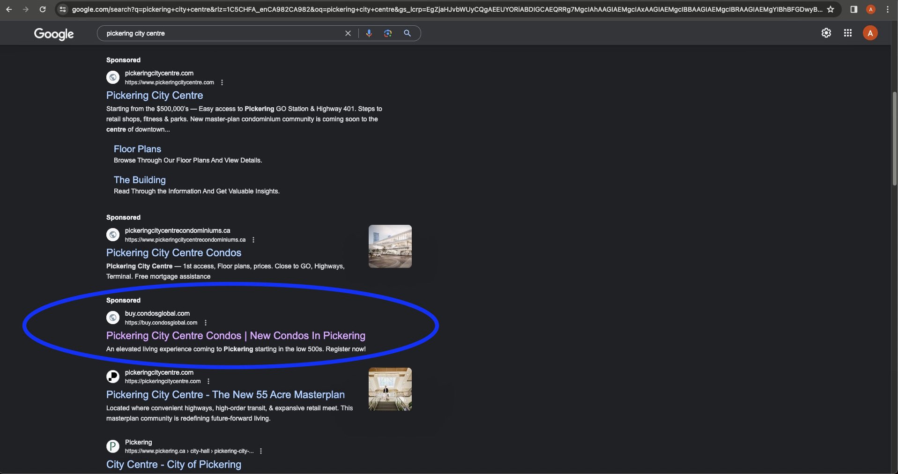Open 'New Condos In Pickering' sponsored link
The image size is (898, 474).
pyautogui.click(x=236, y=335)
